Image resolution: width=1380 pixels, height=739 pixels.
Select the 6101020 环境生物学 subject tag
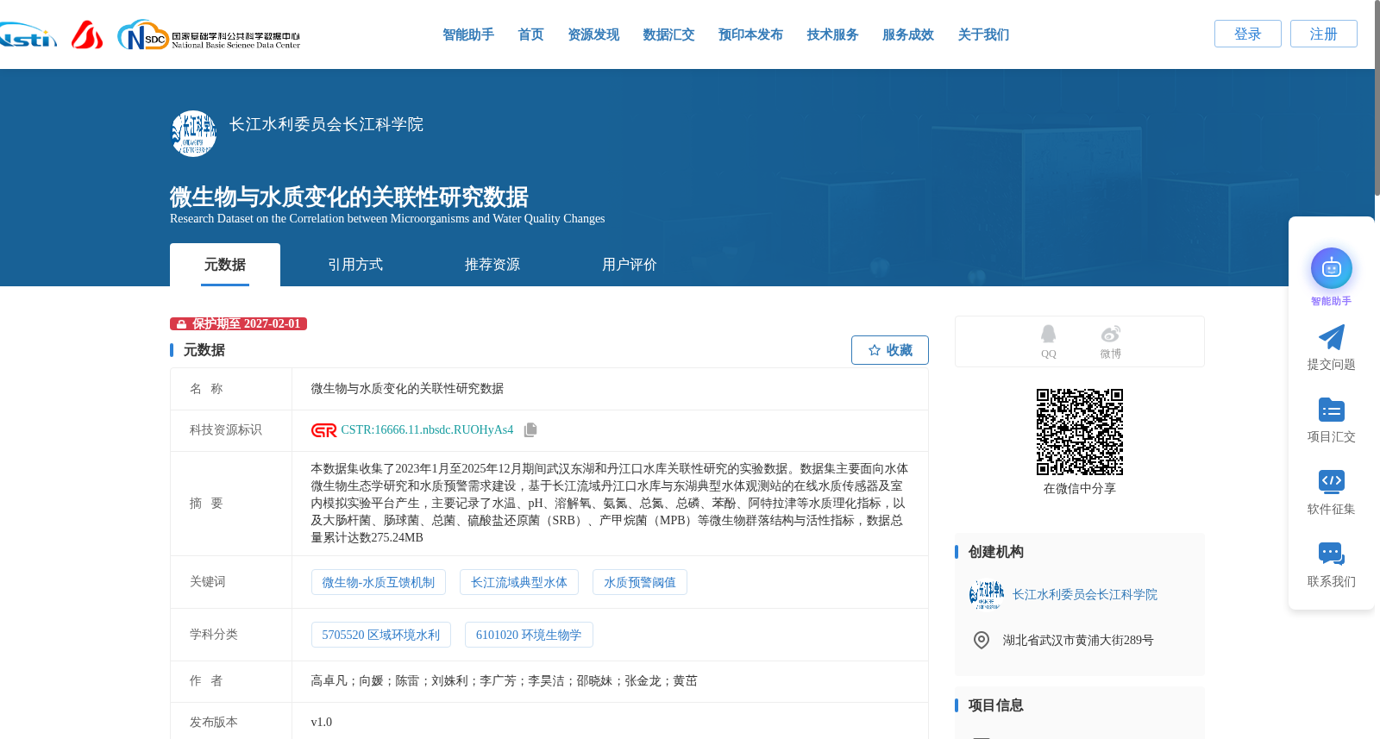529,635
